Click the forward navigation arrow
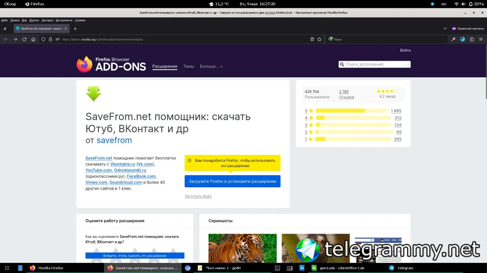This screenshot has height=273, width=487. 15,39
